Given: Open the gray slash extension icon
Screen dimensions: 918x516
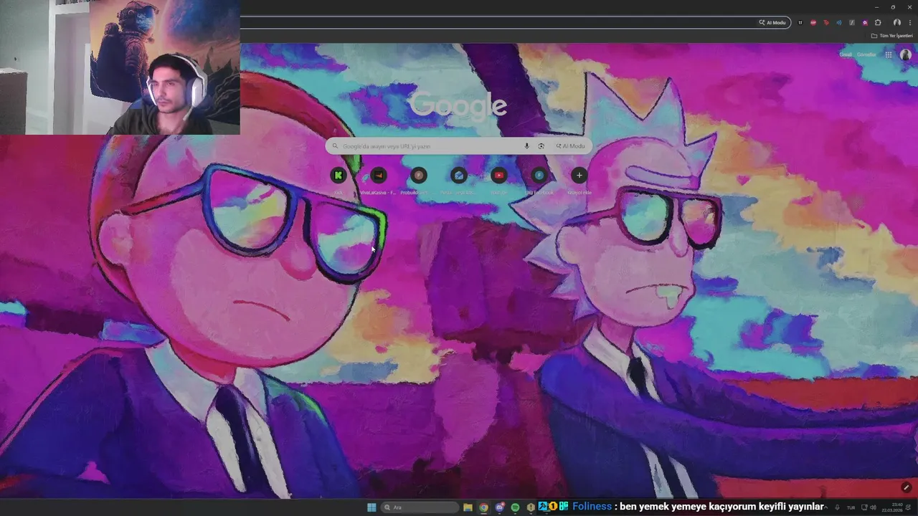Looking at the screenshot, I should [852, 23].
